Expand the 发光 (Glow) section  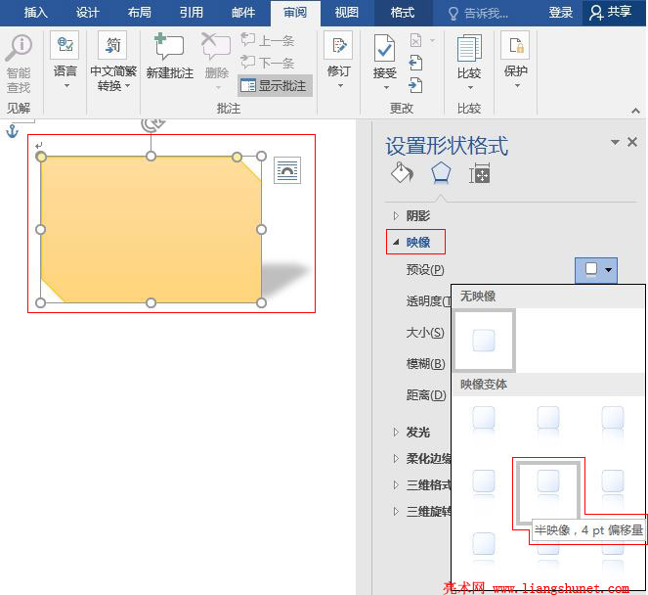(417, 432)
